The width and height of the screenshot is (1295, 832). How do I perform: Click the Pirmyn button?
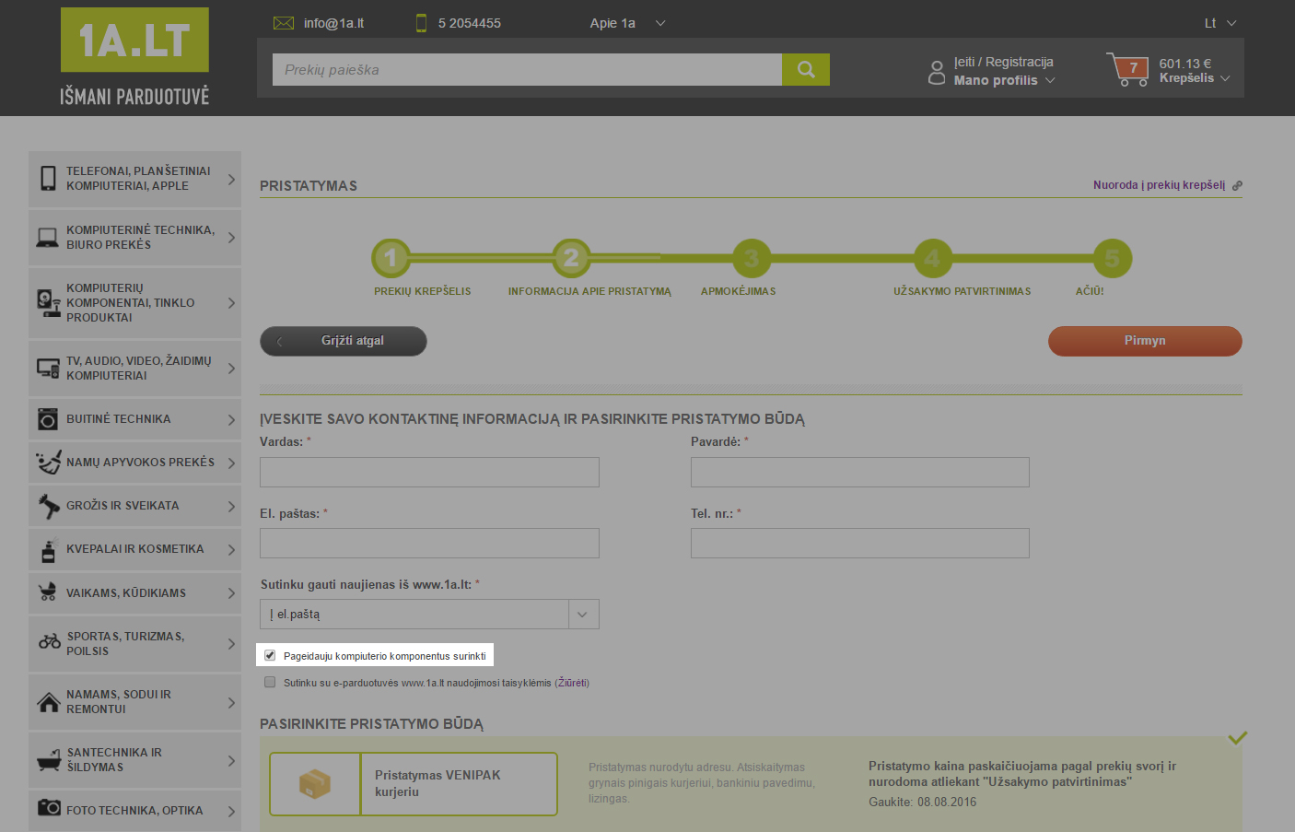click(x=1145, y=341)
